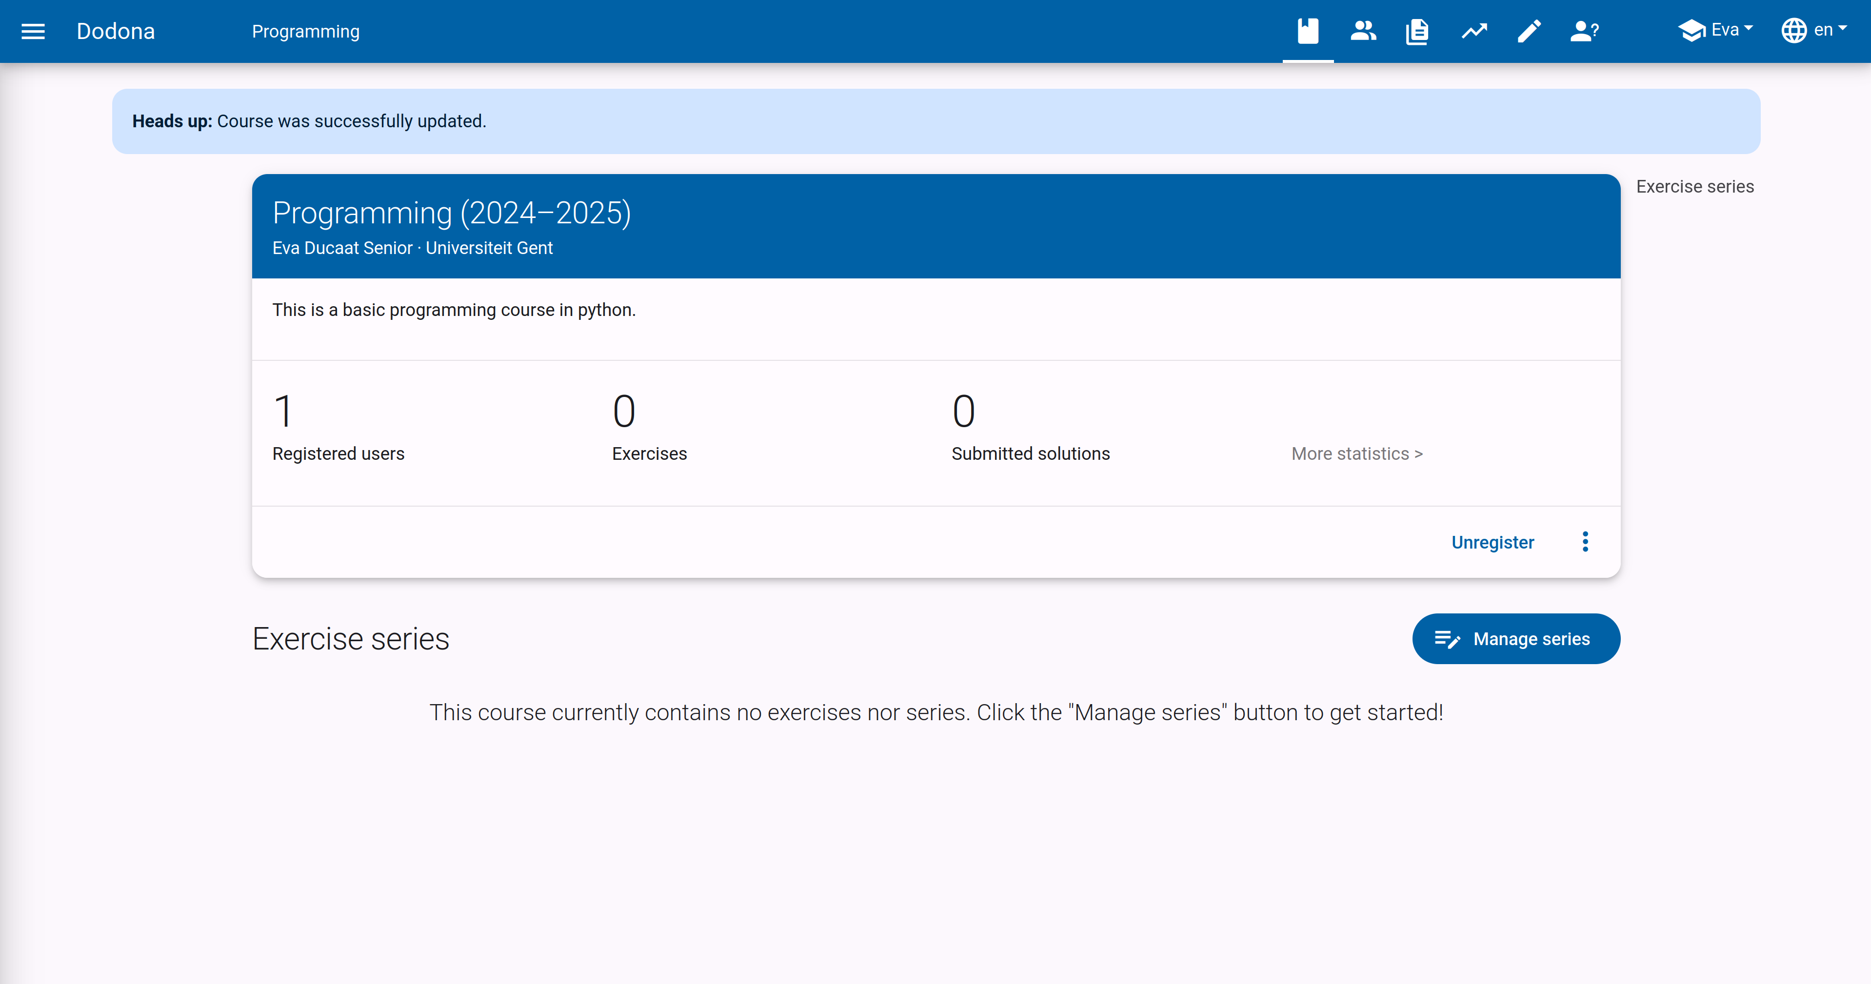Click Universiteit Gent institution name
Image resolution: width=1871 pixels, height=984 pixels.
click(489, 248)
